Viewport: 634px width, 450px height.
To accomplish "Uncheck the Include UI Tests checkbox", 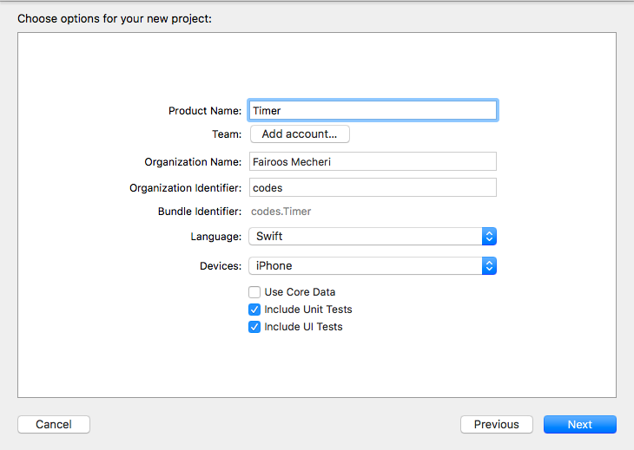I will point(254,327).
